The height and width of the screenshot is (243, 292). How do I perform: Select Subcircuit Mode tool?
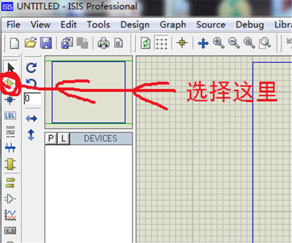click(10, 164)
